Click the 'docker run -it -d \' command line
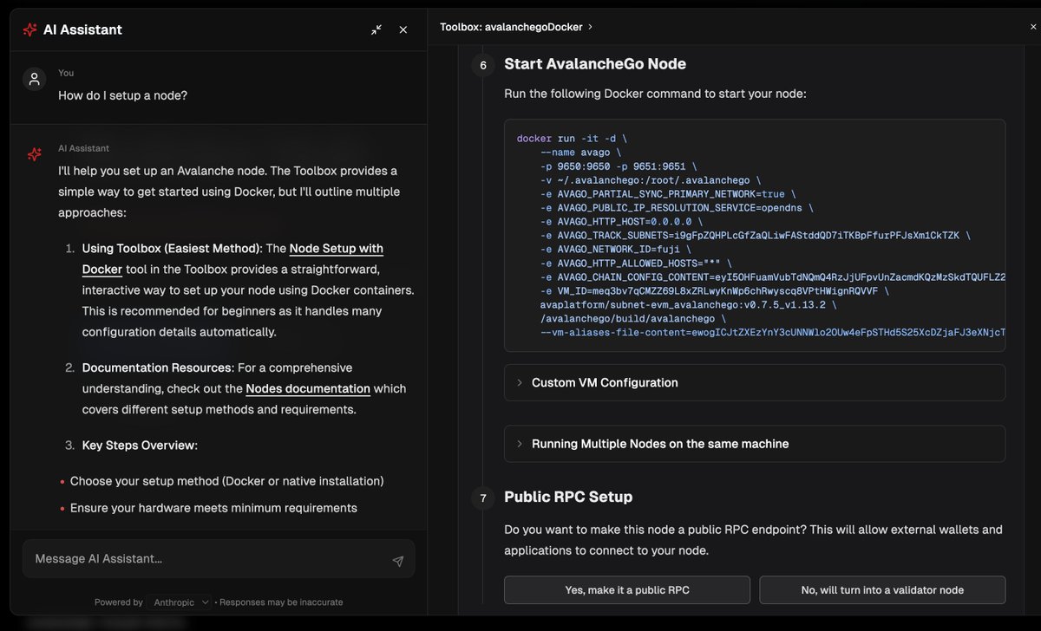The width and height of the screenshot is (1041, 631). coord(572,138)
